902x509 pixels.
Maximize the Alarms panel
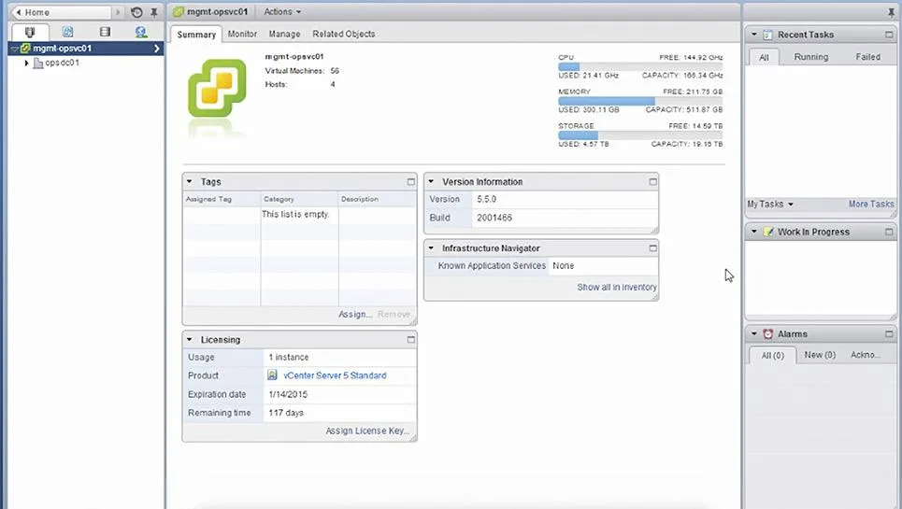889,333
